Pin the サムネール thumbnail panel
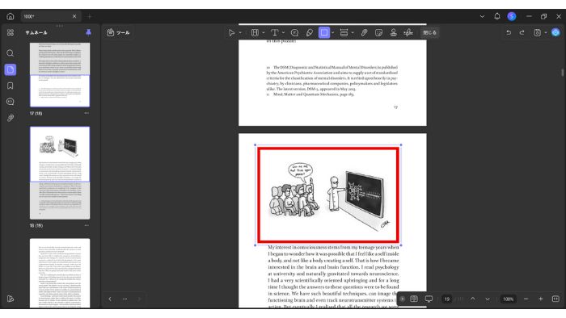This screenshot has width=566, height=318. 88,32
